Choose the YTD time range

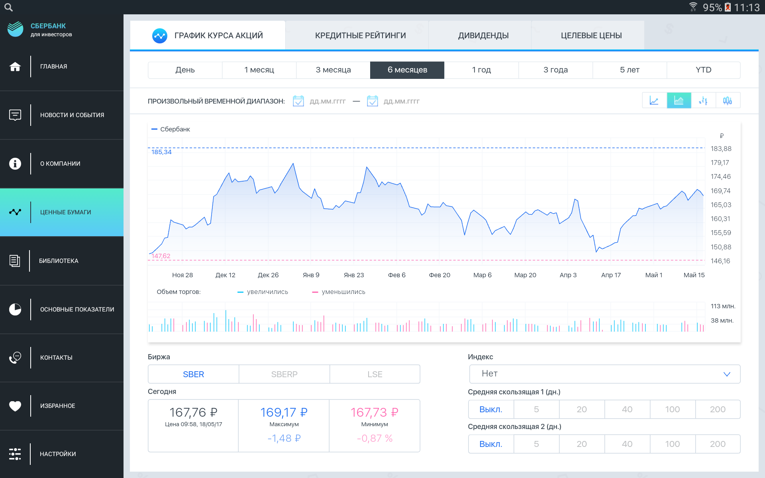[703, 70]
